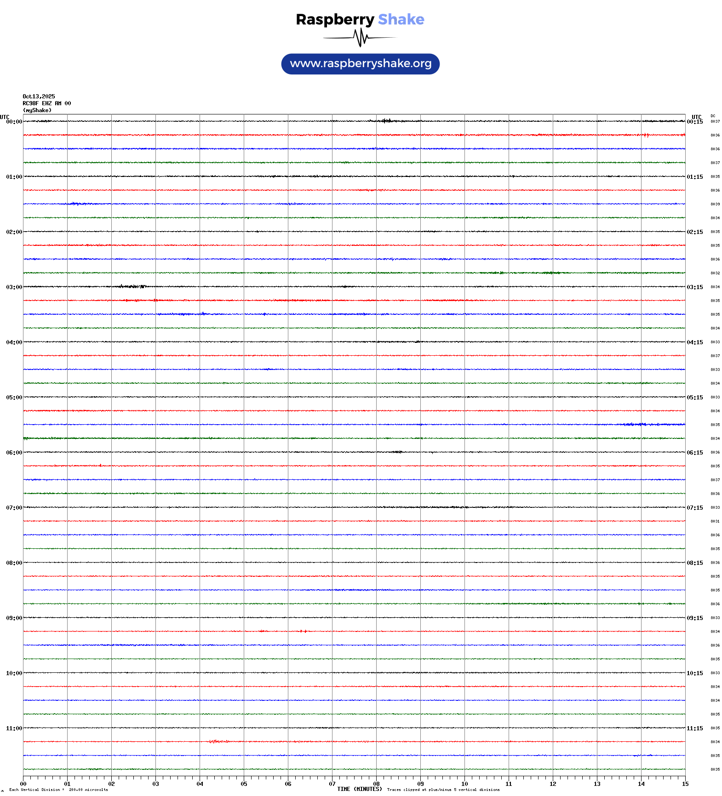
Task: Click the 03:15 time label on the right axis
Action: 694,287
